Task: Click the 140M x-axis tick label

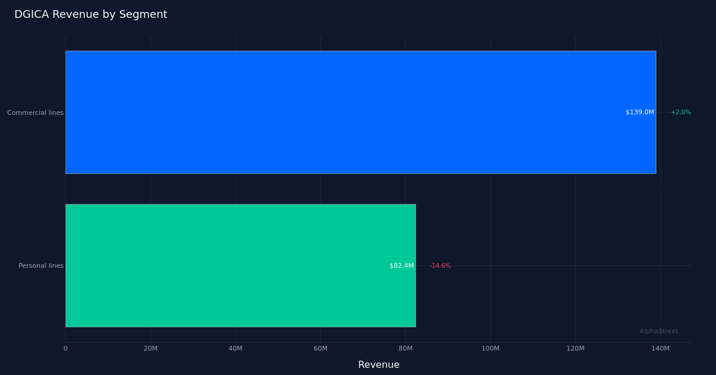Action: click(661, 348)
